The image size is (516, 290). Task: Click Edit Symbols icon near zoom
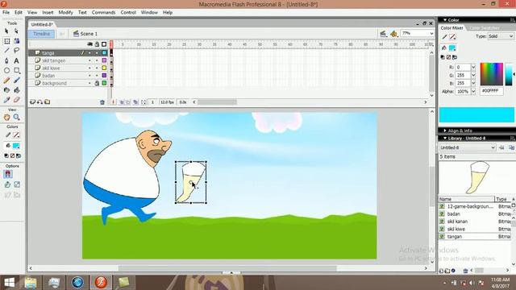393,34
